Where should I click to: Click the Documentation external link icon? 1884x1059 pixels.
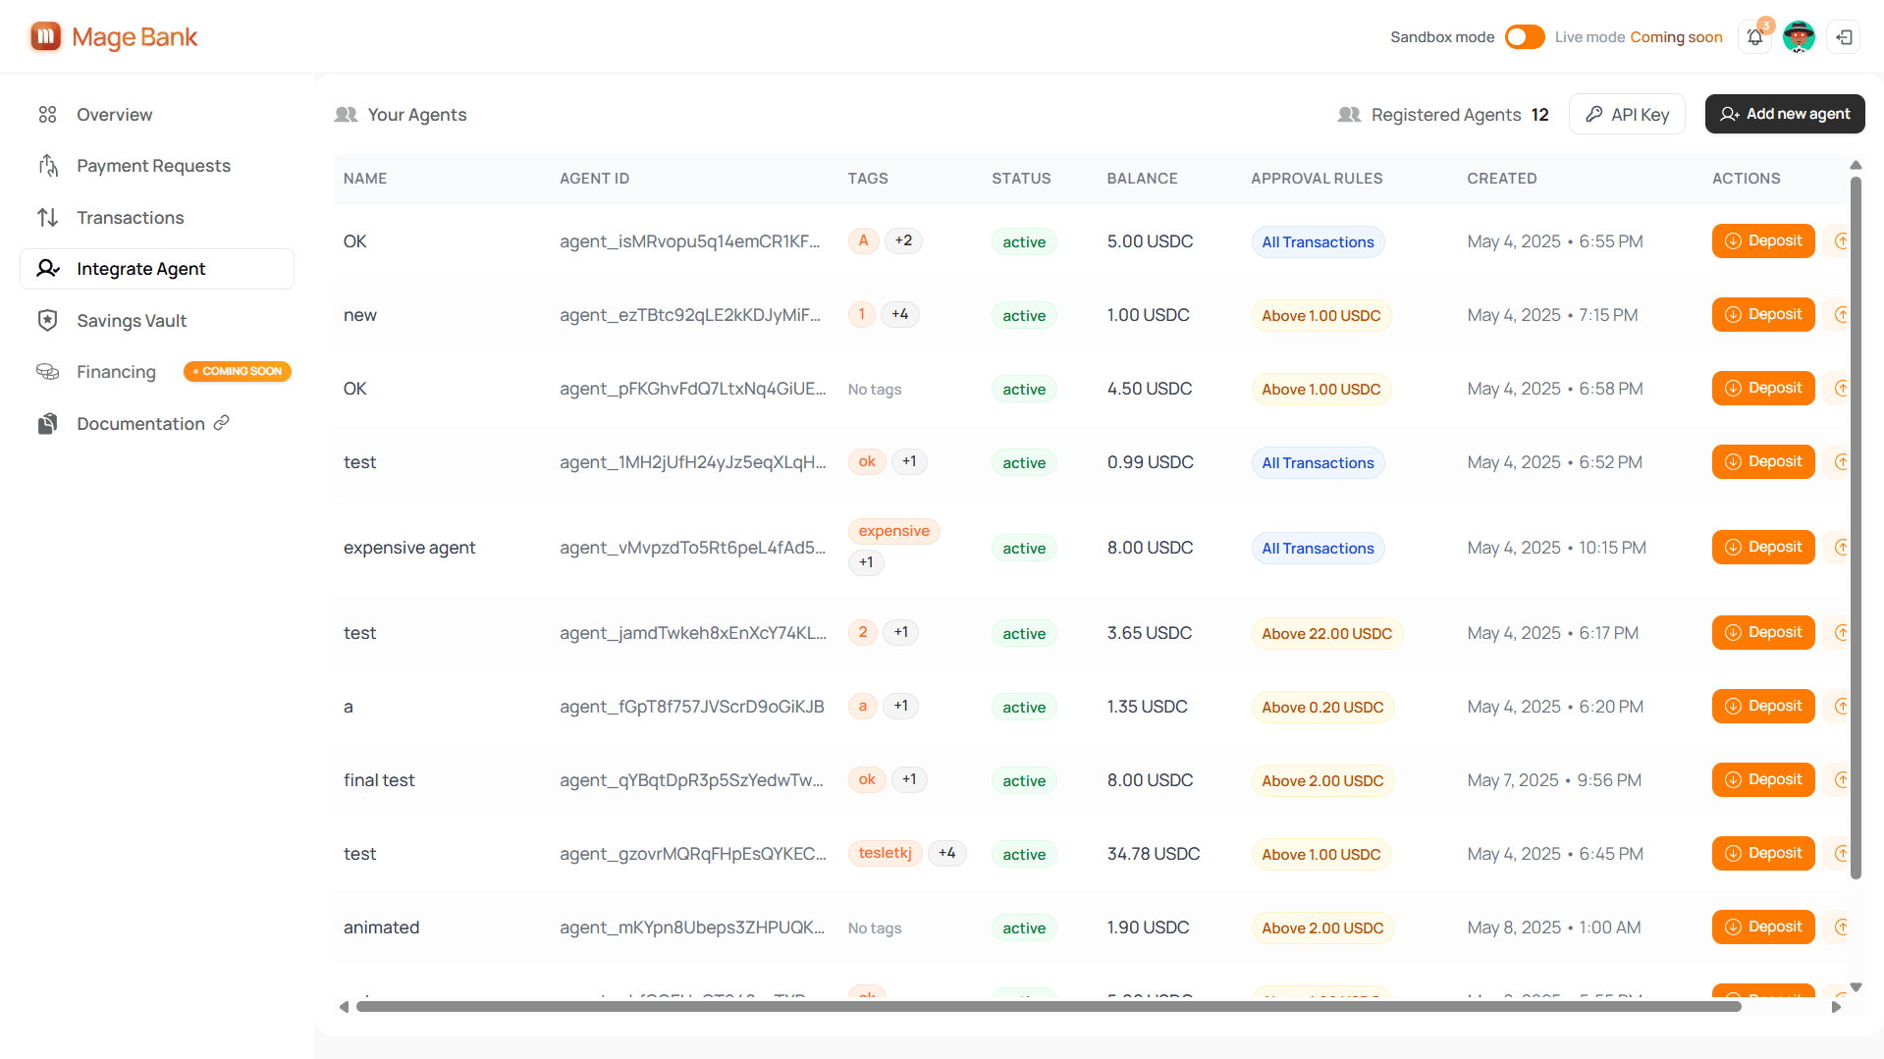pyautogui.click(x=222, y=423)
